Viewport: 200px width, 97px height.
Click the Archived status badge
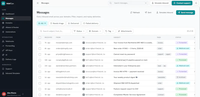tap(181, 77)
